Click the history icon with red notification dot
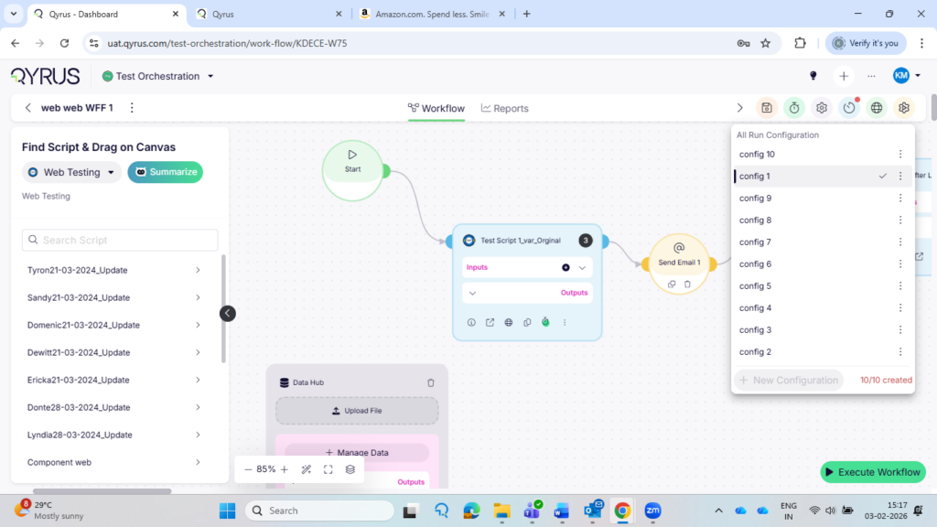937x527 pixels. pos(849,107)
